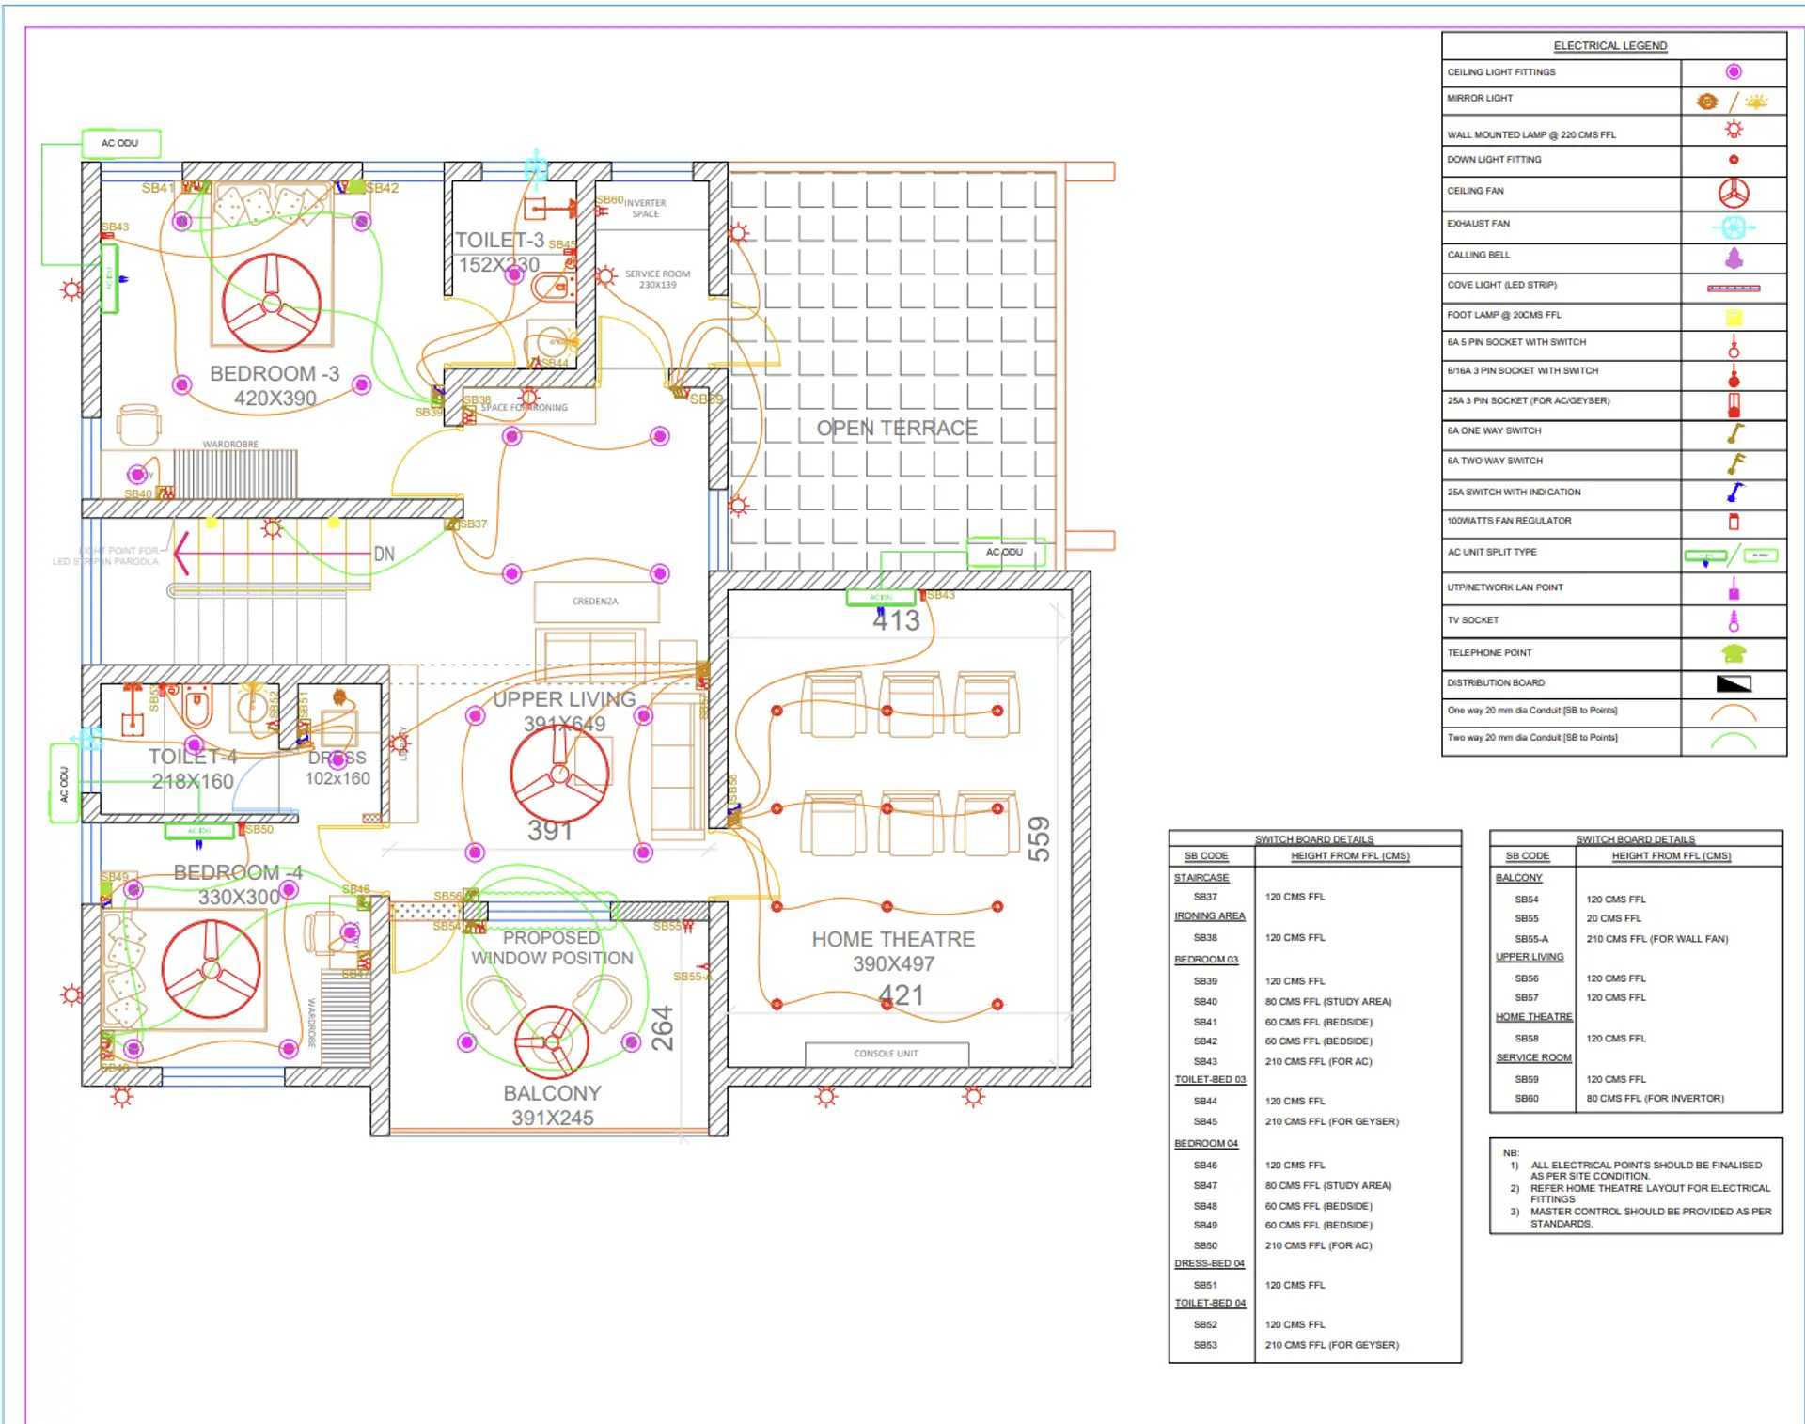The image size is (1805, 1424).
Task: Select the distribution board symbol in the legend
Action: point(1733,683)
